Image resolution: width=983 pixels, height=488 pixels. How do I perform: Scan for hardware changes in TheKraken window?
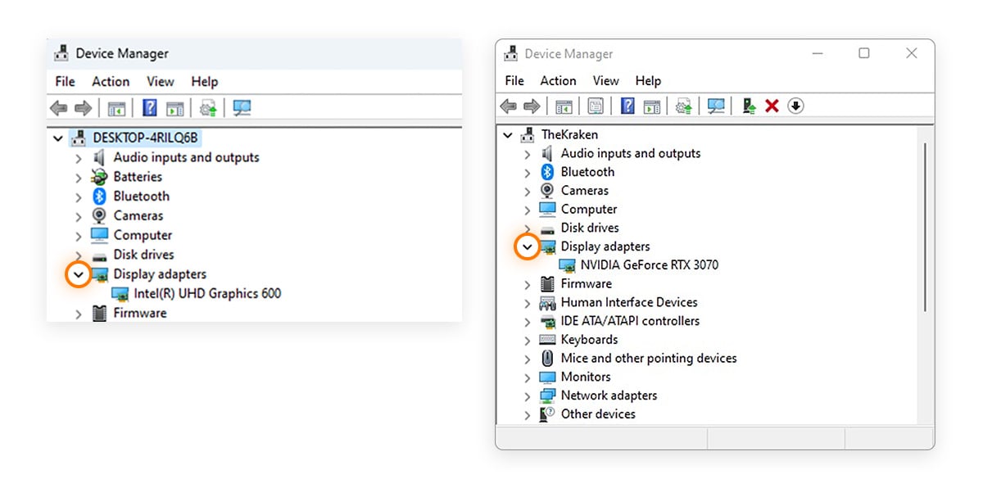point(716,106)
